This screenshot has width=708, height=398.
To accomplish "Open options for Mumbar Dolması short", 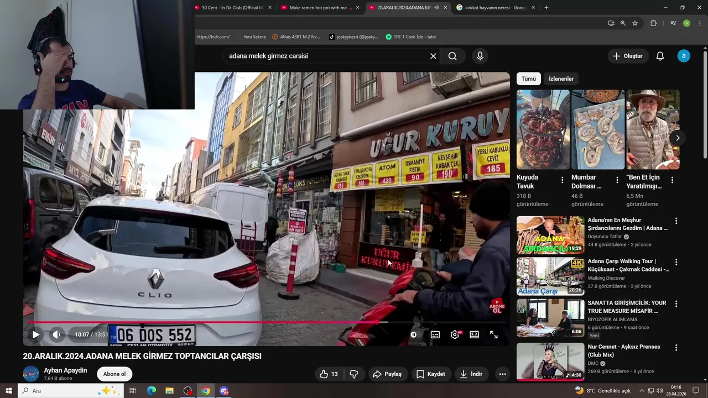I will coord(617,180).
